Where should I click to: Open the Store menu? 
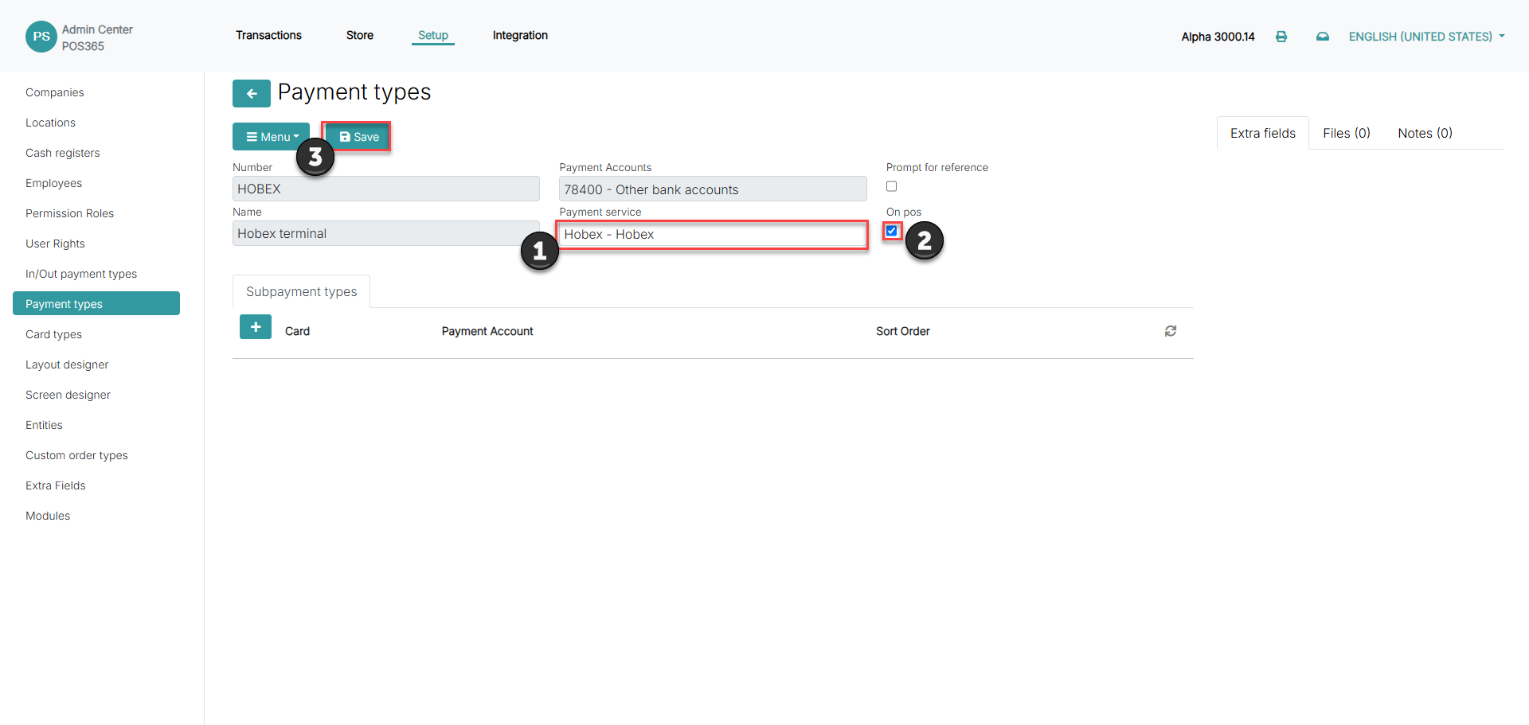tap(360, 35)
